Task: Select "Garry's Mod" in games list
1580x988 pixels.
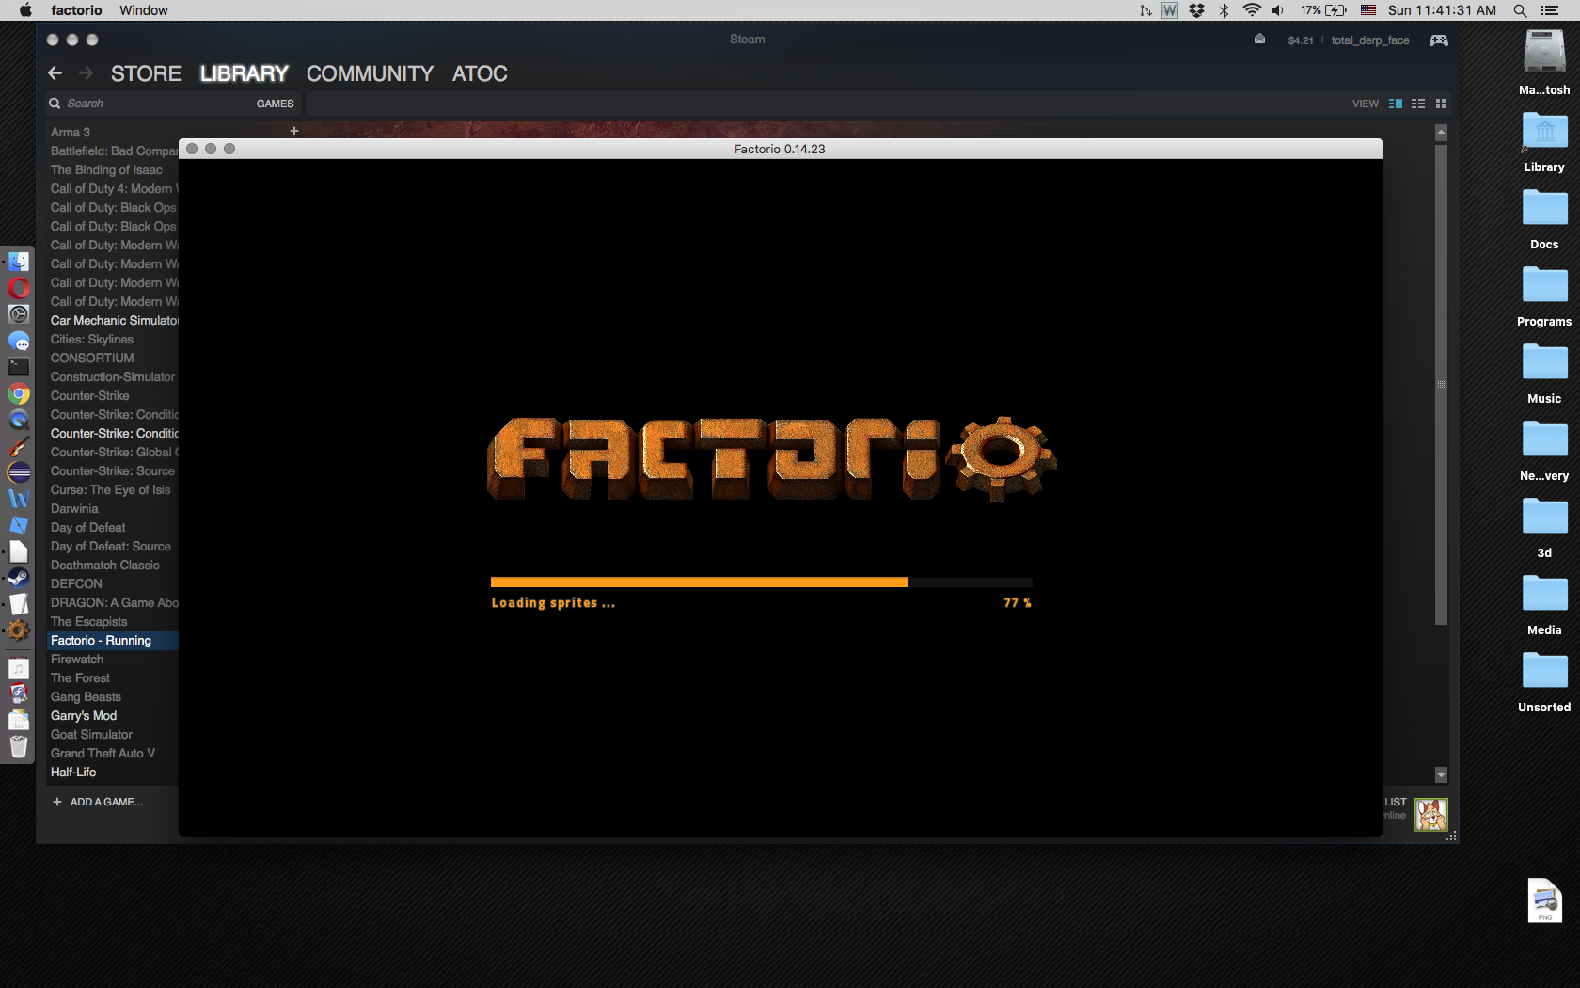Action: pos(113,716)
